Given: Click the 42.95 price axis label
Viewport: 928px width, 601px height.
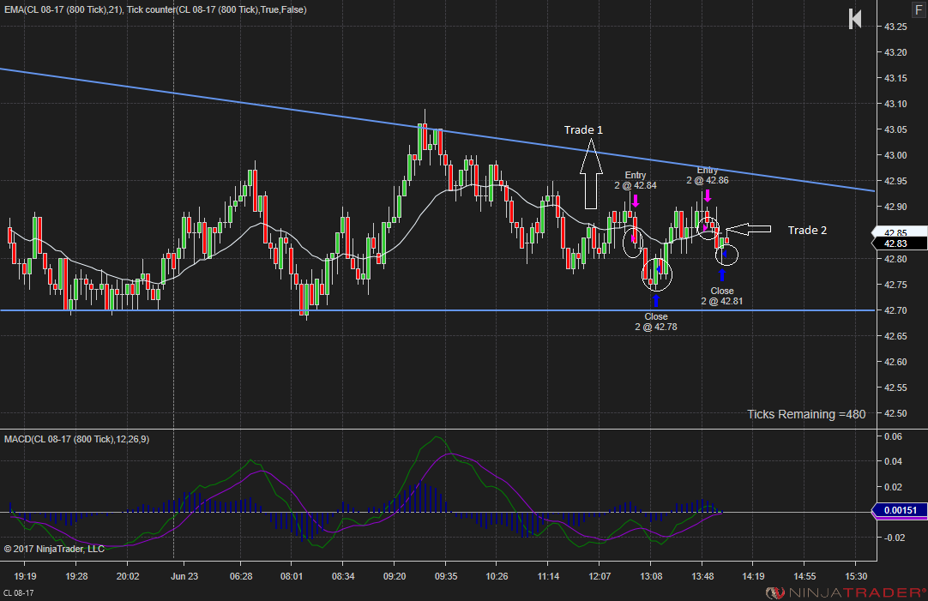Looking at the screenshot, I should pyautogui.click(x=895, y=181).
